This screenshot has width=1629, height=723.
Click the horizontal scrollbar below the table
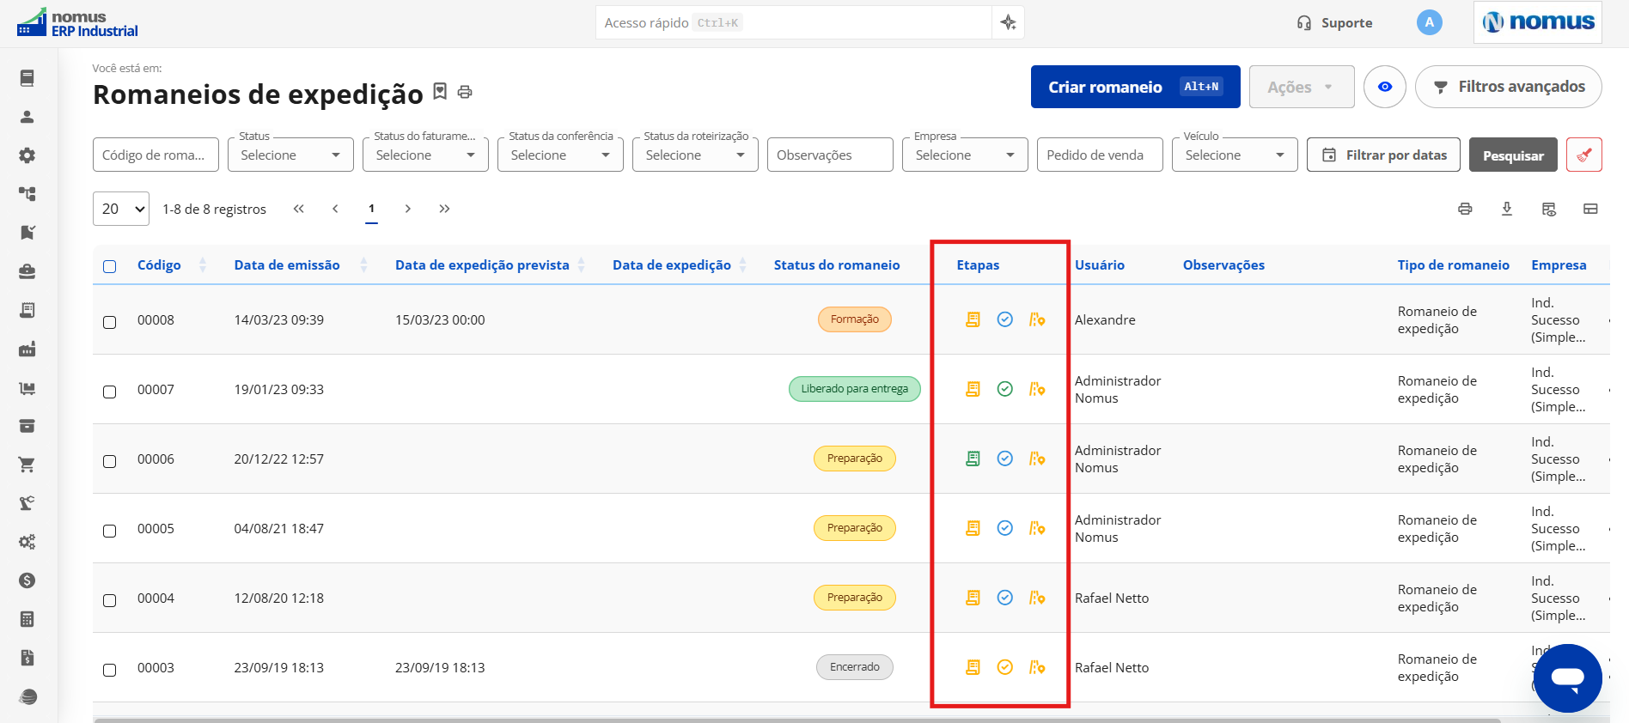[797, 720]
